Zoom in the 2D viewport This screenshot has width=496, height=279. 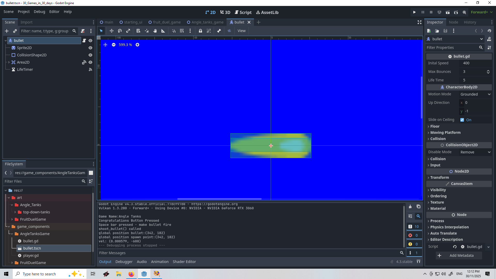click(137, 45)
